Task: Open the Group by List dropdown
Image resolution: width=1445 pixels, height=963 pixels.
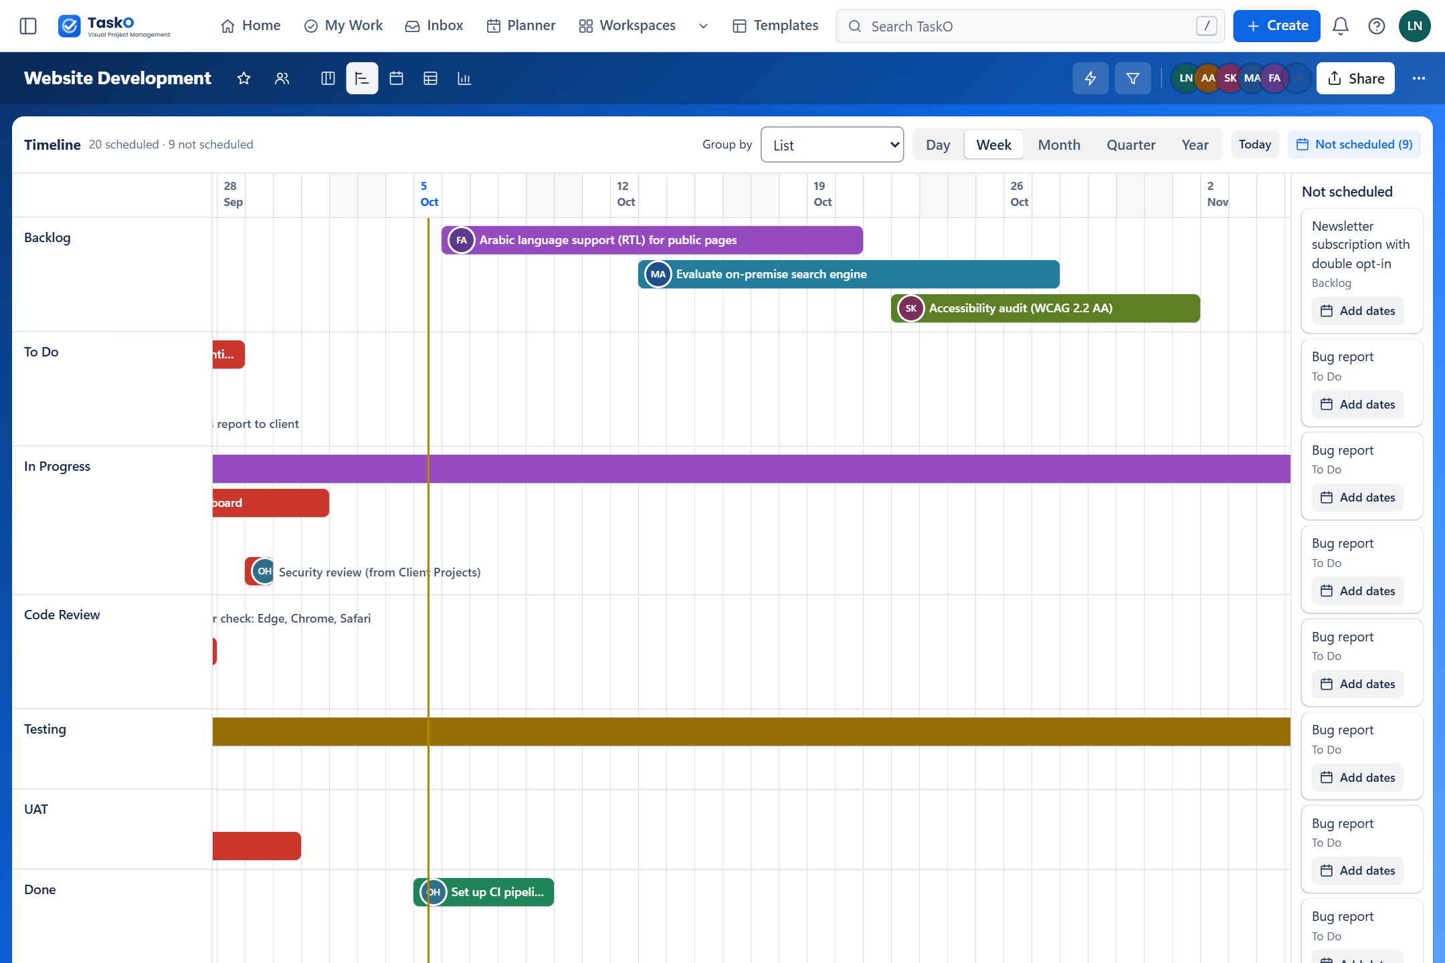Action: [832, 144]
